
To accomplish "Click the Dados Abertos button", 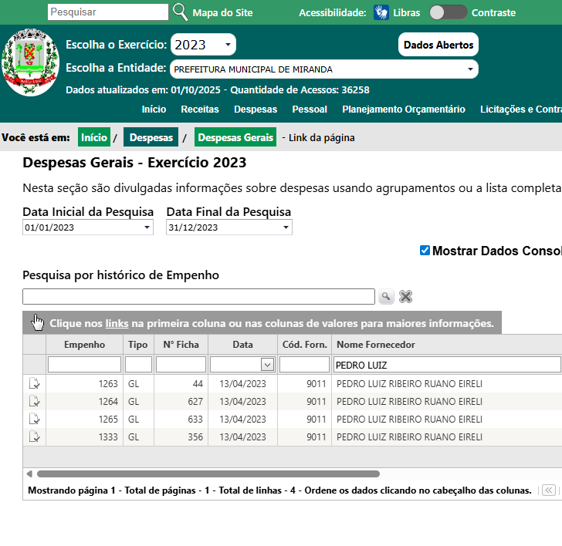I will pos(438,45).
